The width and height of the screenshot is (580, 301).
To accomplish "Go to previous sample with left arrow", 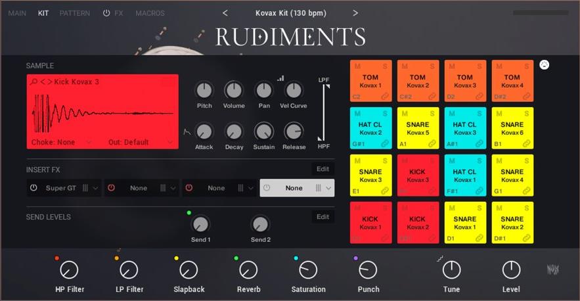I will click(x=42, y=81).
